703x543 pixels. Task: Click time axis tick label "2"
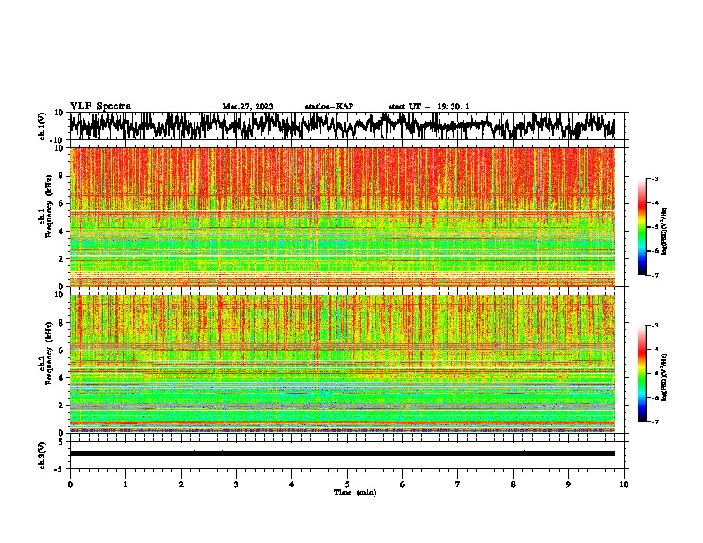coord(181,484)
